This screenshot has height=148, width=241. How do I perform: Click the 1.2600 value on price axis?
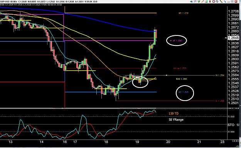tap(233, 59)
